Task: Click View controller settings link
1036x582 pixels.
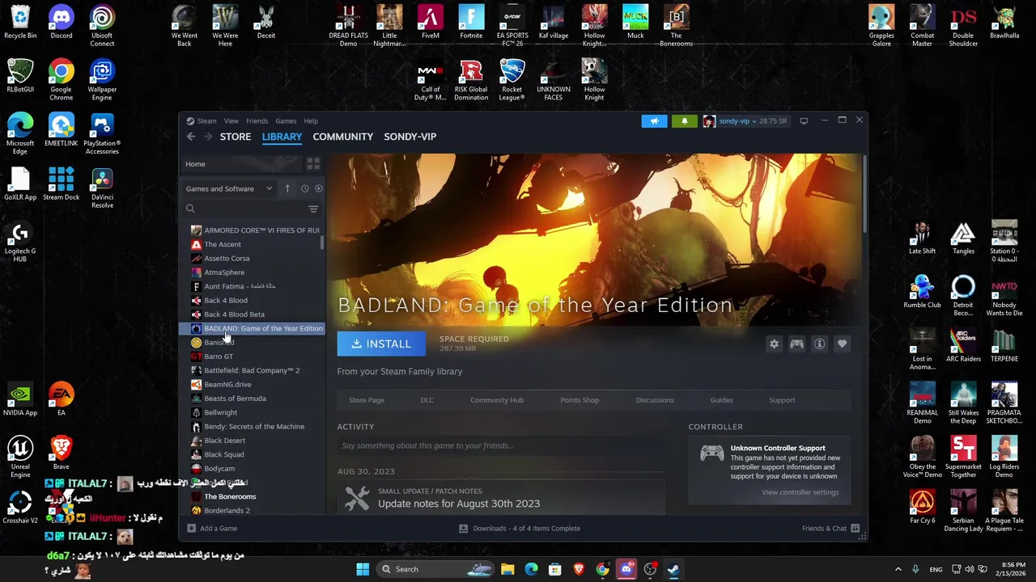Action: (x=800, y=492)
